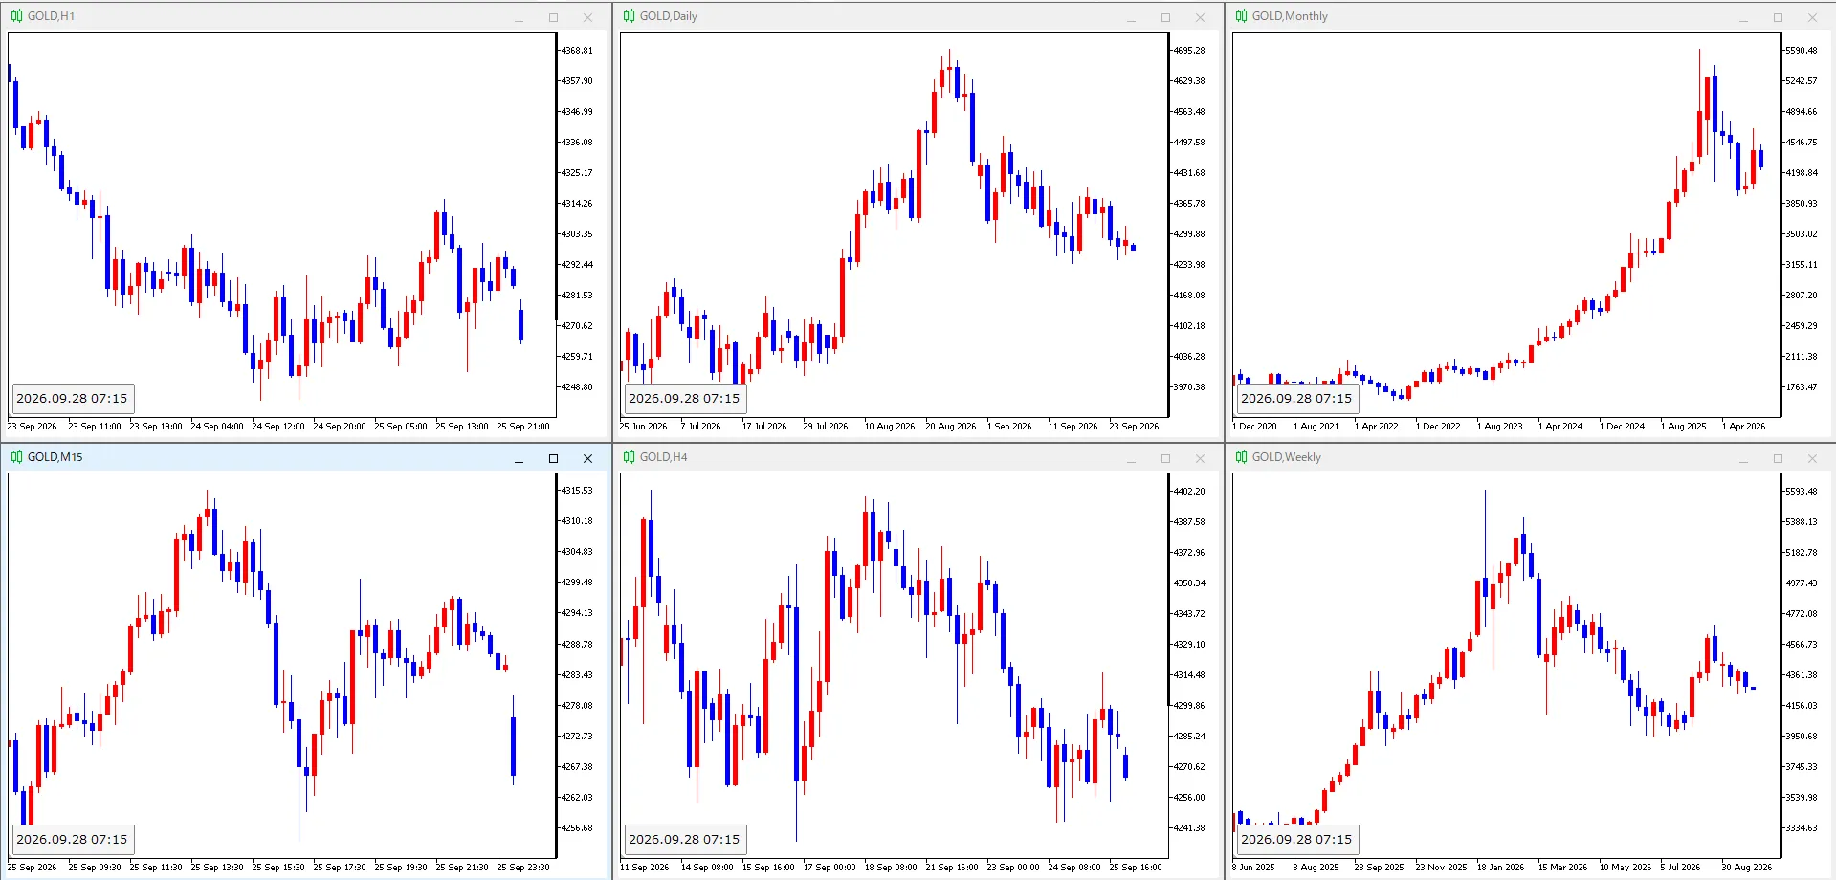1836x880 pixels.
Task: Click price 4695.28 on Daily price scale
Action: 1189,51
